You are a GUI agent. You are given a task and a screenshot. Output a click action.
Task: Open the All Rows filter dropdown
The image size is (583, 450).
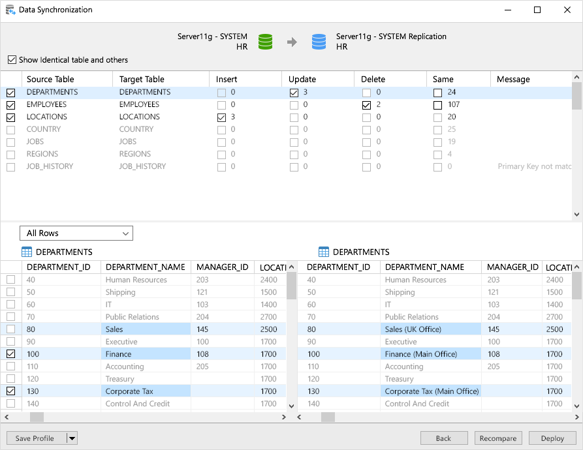pos(76,233)
